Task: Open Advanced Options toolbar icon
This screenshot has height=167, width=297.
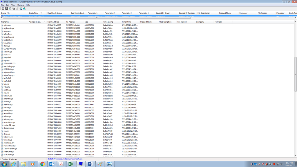Action: pos(3,8)
